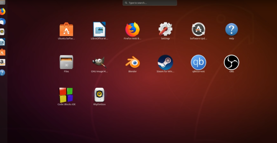Launch GNU Image Manipulation Program
This screenshot has width=277, height=143.
coord(99,62)
